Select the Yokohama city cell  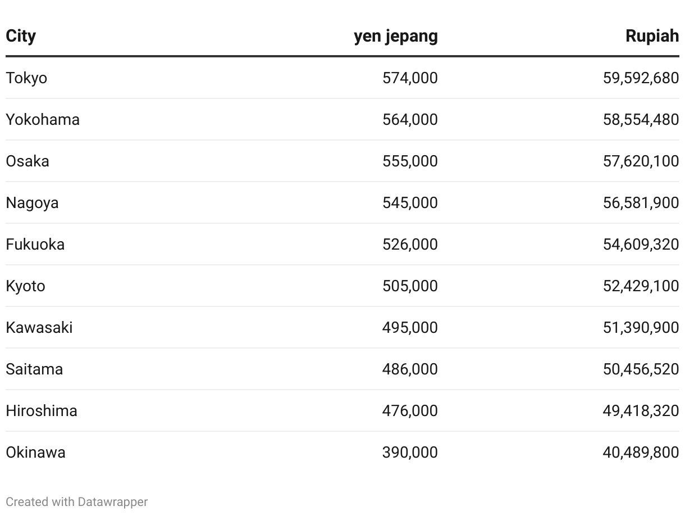(x=43, y=119)
